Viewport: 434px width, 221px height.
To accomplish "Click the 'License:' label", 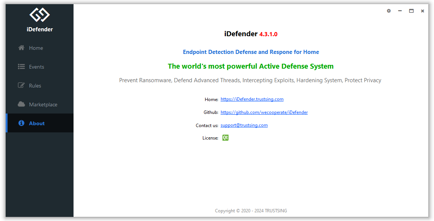I will 210,138.
